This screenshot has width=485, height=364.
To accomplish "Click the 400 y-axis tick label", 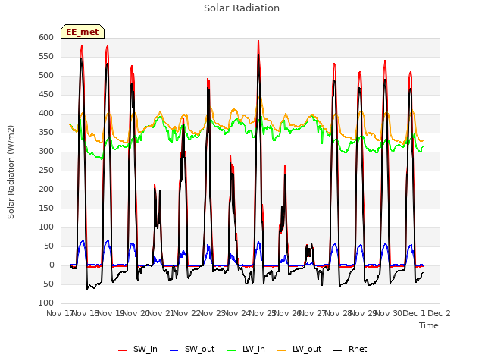I will [x=46, y=113].
